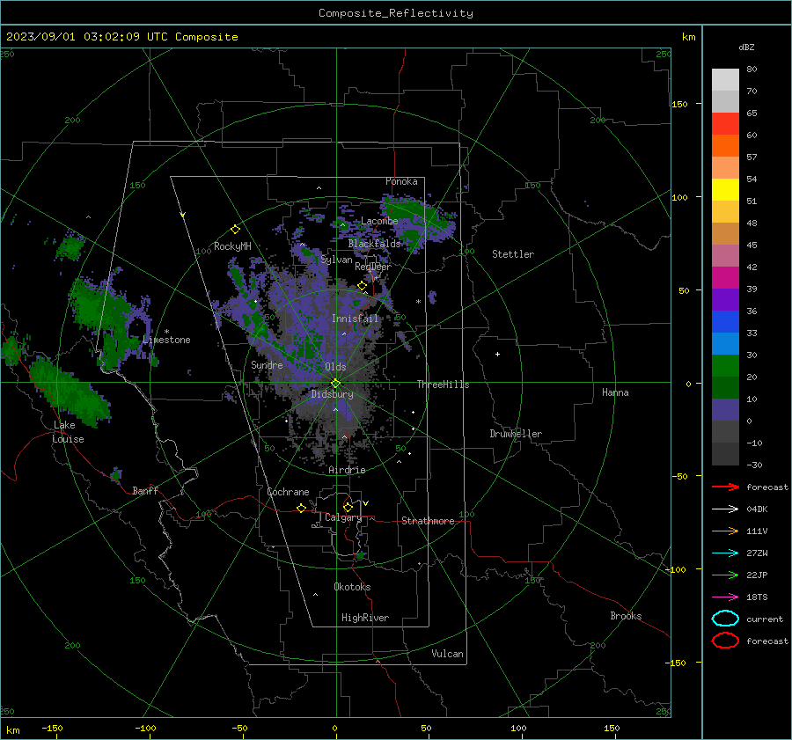Select the orange 111V arrow icon
The height and width of the screenshot is (740, 792).
725,531
